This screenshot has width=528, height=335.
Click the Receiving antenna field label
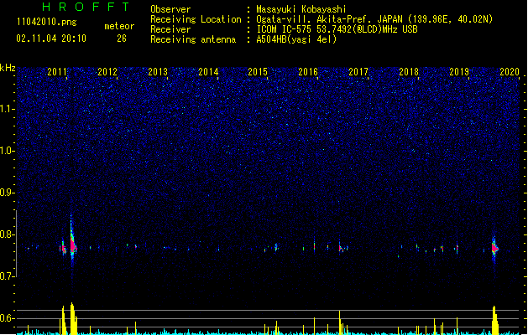[193, 39]
